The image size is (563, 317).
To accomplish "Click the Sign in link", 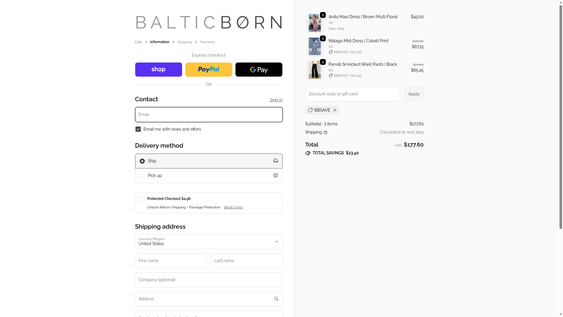I will pos(276,100).
